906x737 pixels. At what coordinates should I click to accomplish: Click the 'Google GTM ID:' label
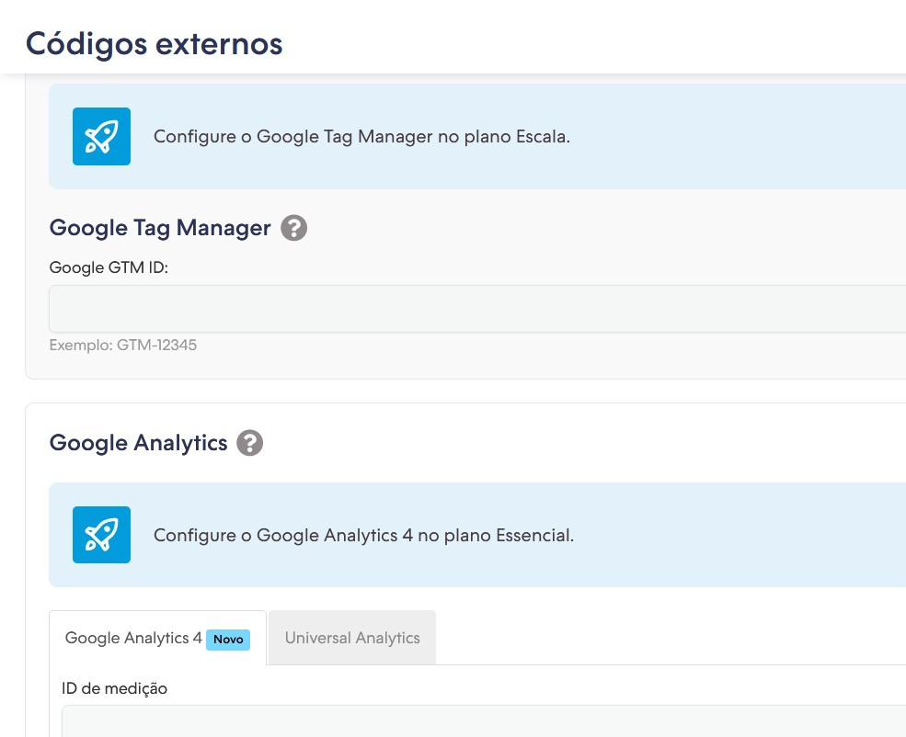pyautogui.click(x=109, y=267)
